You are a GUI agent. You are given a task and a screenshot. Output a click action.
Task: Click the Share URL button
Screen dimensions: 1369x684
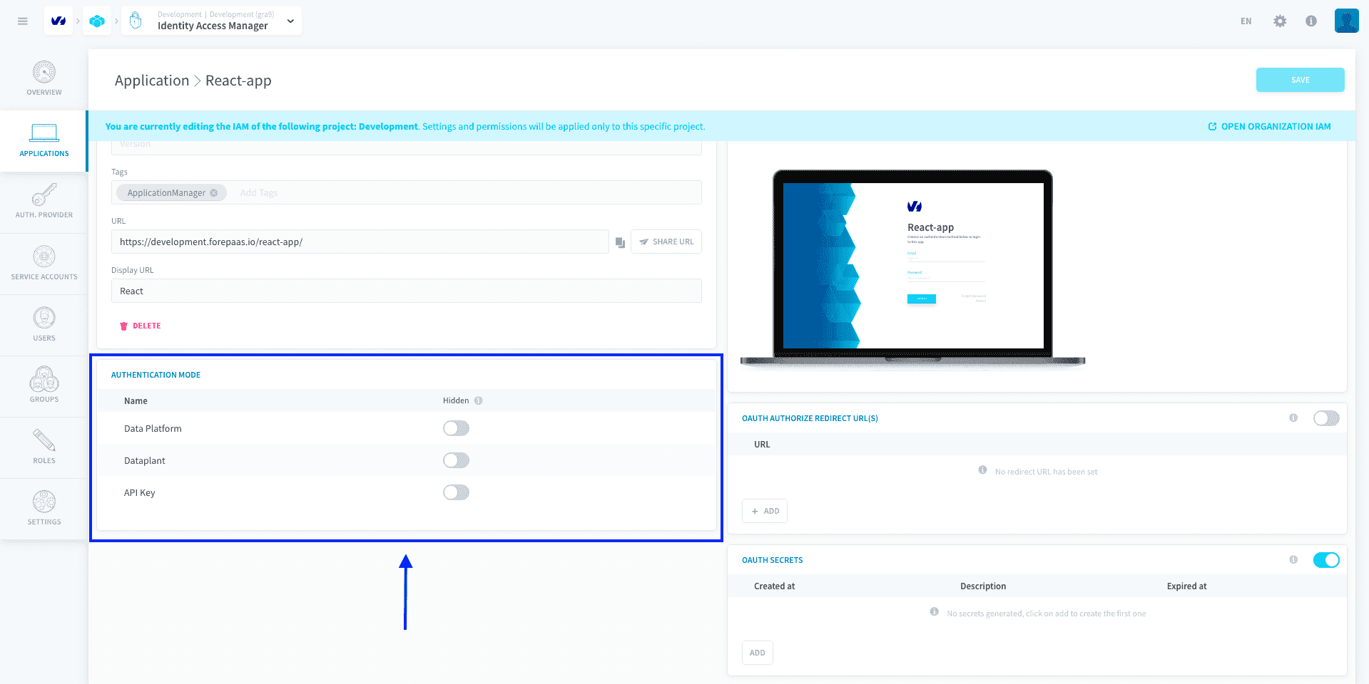pos(666,242)
